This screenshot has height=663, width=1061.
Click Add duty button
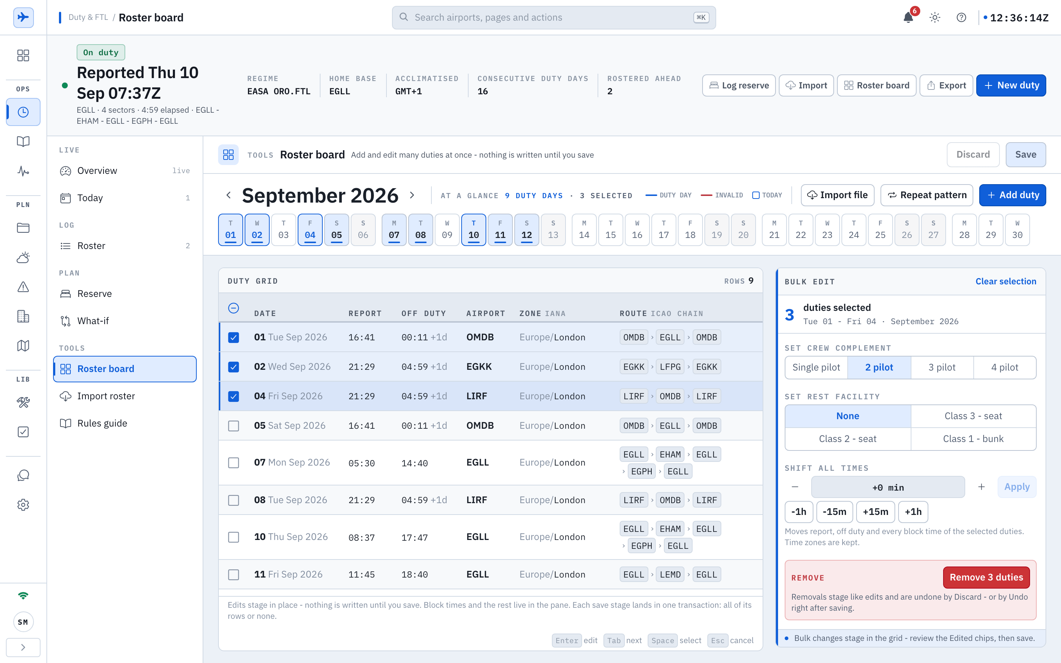tap(1012, 195)
